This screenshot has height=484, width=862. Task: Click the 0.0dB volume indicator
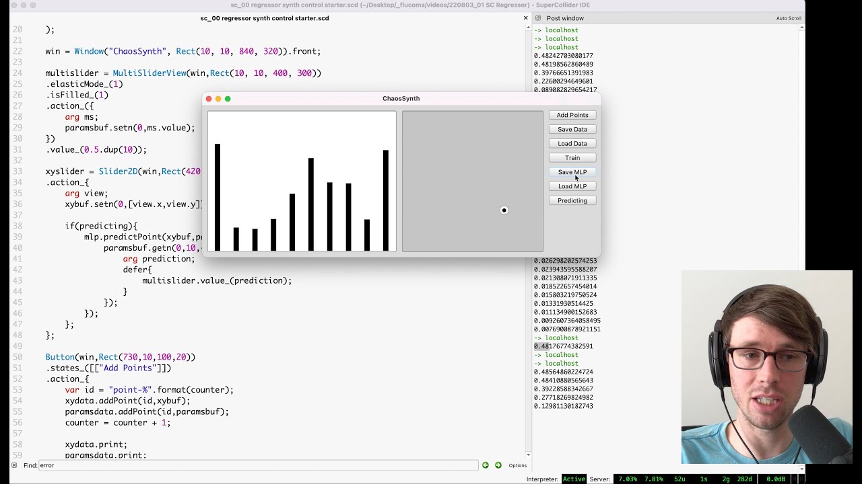click(776, 479)
